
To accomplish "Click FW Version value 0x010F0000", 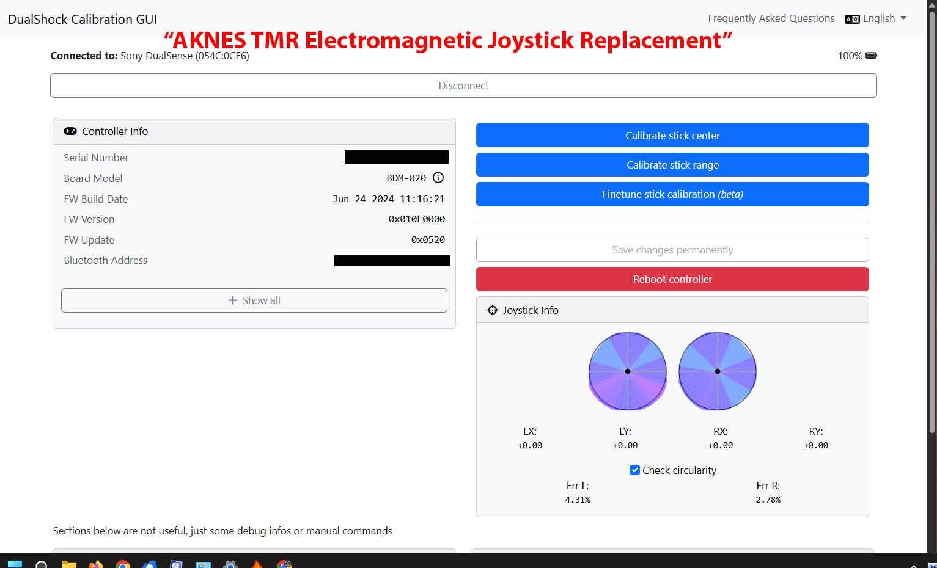I will pos(417,219).
